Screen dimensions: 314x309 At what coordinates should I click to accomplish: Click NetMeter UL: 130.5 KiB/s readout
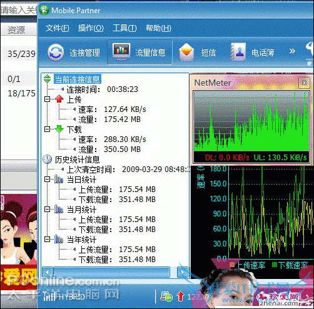(280, 158)
